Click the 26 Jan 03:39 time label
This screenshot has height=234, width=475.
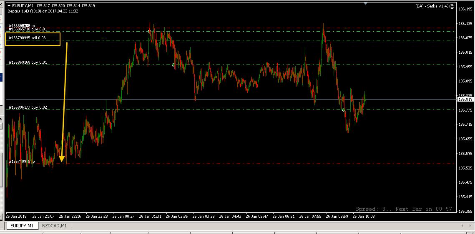[204, 217]
